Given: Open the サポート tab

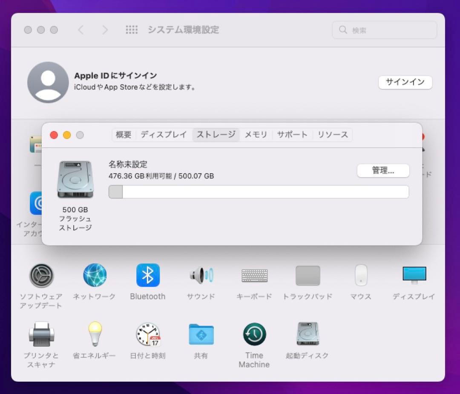Looking at the screenshot, I should pyautogui.click(x=292, y=134).
